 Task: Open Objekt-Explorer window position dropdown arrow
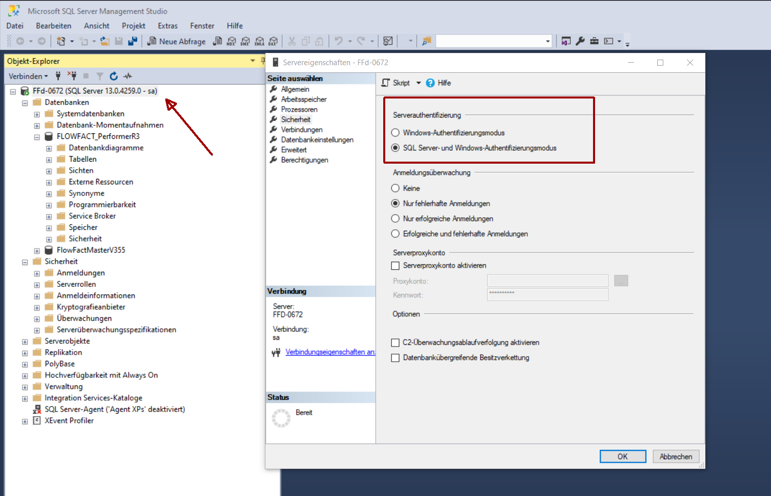(253, 61)
